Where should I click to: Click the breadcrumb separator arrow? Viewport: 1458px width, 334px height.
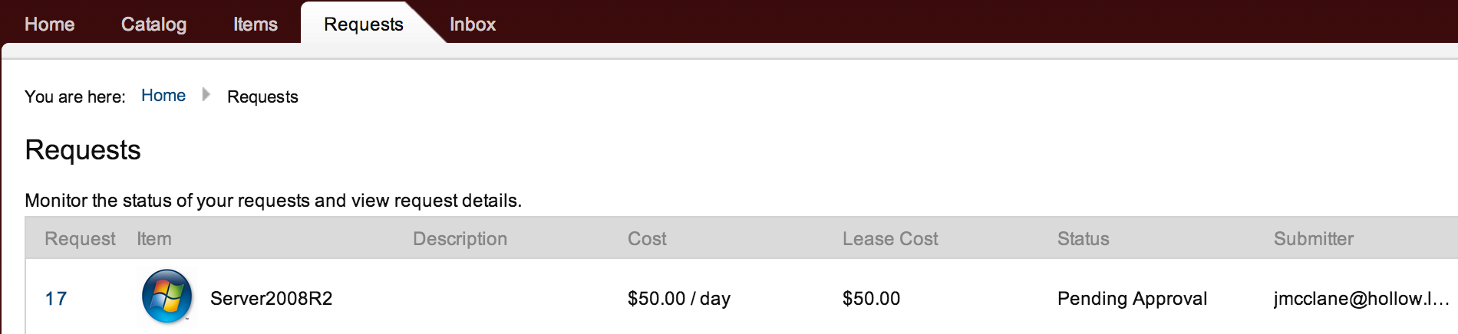(206, 95)
